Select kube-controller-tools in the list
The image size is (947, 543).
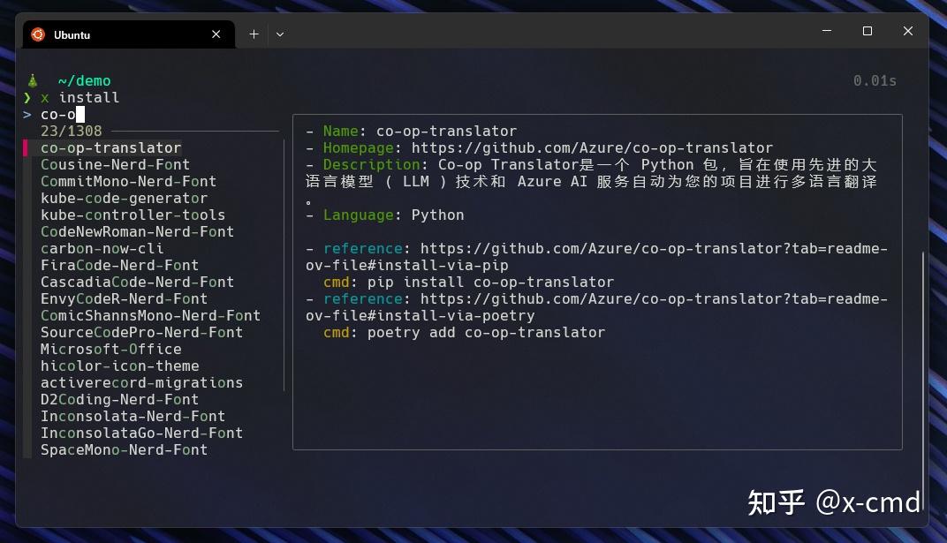pyautogui.click(x=133, y=215)
